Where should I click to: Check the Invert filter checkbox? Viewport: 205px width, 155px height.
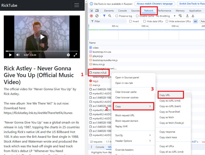click(130, 21)
